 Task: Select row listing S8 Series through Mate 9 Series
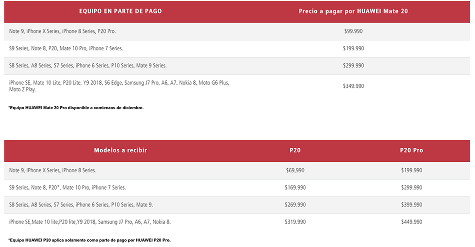coord(237,66)
